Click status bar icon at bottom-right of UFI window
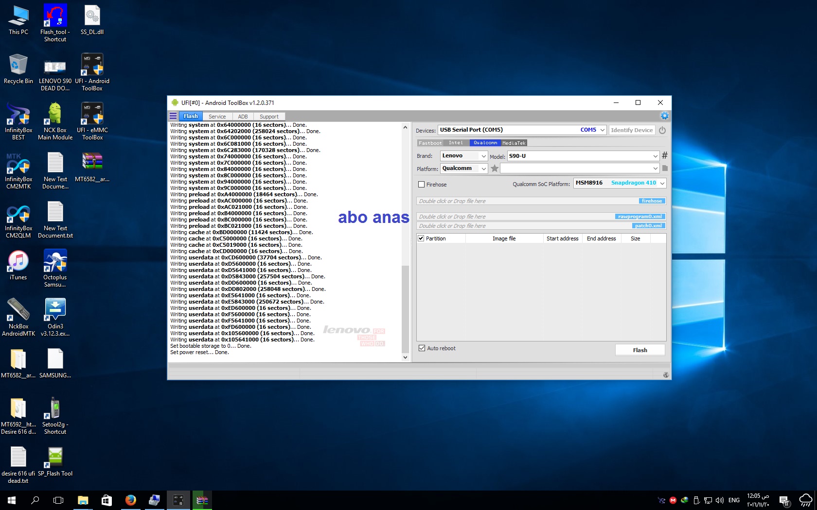The height and width of the screenshot is (510, 817). click(666, 375)
